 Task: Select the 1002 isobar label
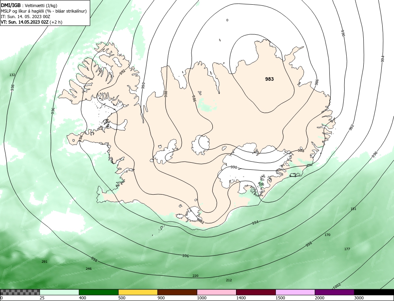(x=336, y=286)
